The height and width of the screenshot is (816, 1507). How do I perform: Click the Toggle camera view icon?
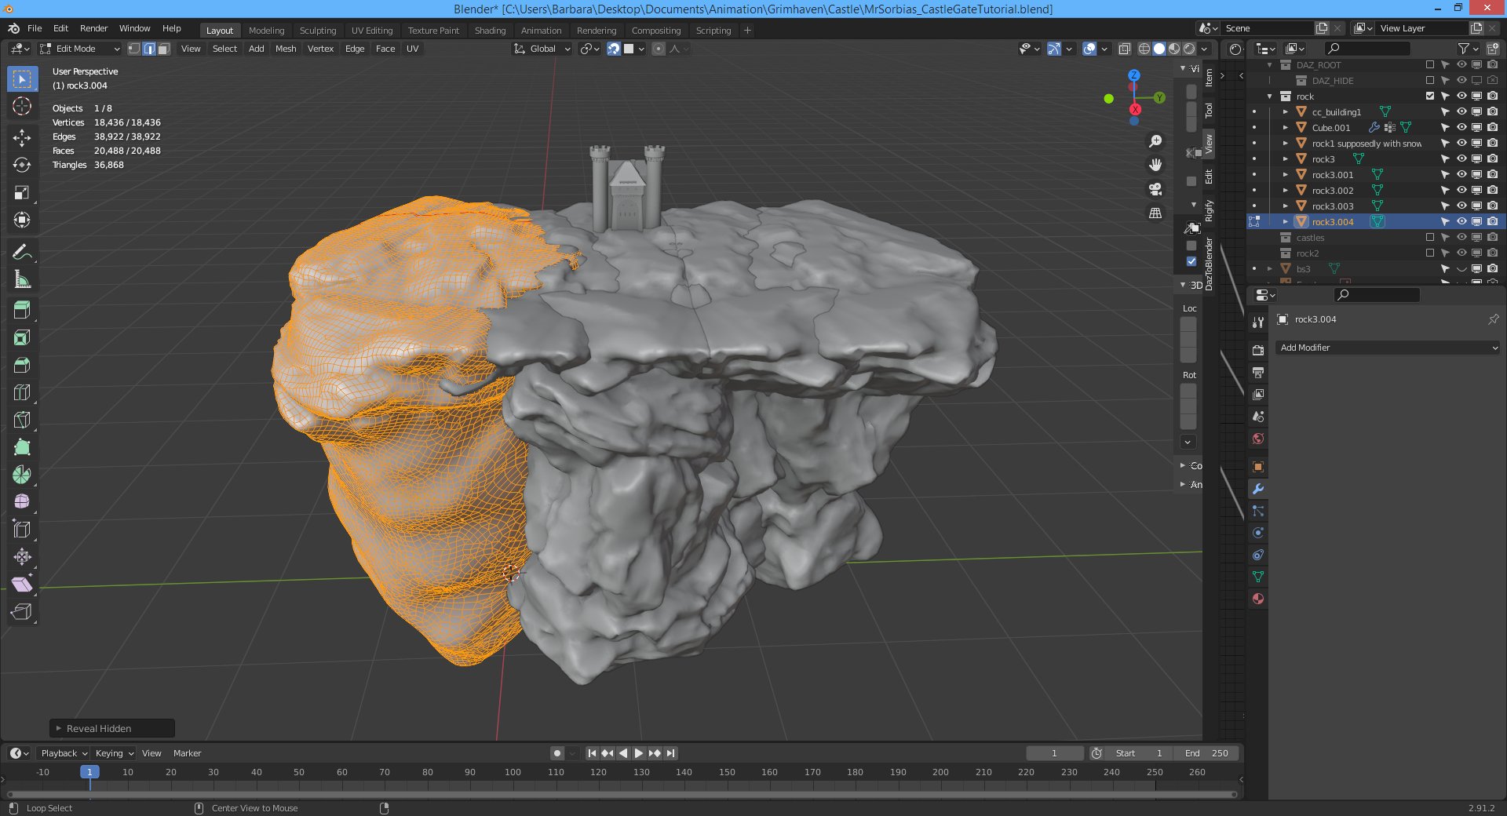click(x=1155, y=189)
